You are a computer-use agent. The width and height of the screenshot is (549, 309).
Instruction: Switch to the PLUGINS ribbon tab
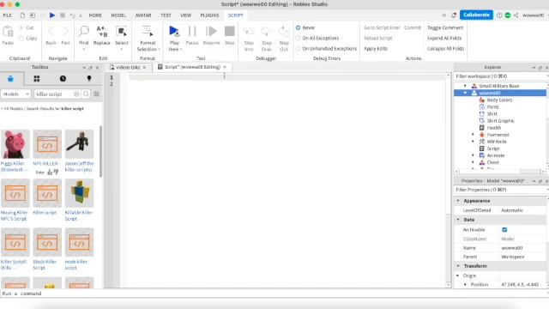click(209, 15)
